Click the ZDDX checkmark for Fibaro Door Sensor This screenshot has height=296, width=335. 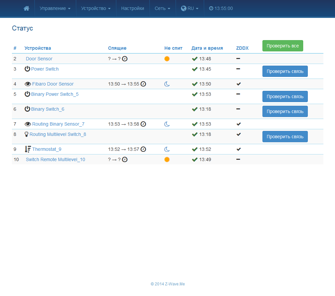(x=239, y=84)
